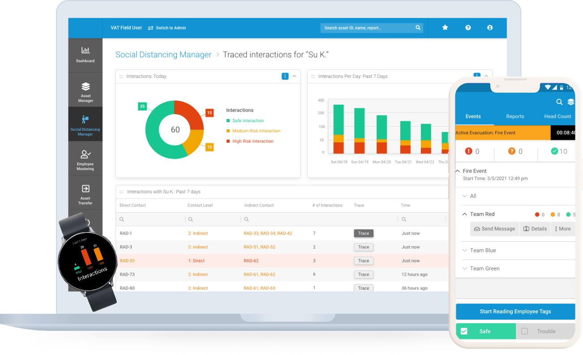Switch to the Reports tab

[515, 116]
